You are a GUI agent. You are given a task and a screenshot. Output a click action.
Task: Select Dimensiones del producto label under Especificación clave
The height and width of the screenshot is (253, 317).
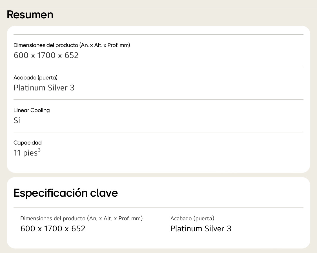coord(81,218)
